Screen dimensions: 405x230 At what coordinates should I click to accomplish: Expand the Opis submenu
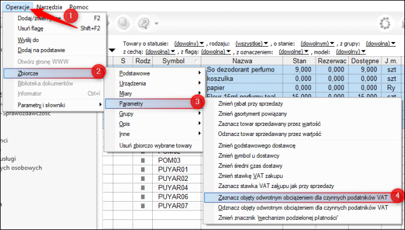[x=154, y=124]
